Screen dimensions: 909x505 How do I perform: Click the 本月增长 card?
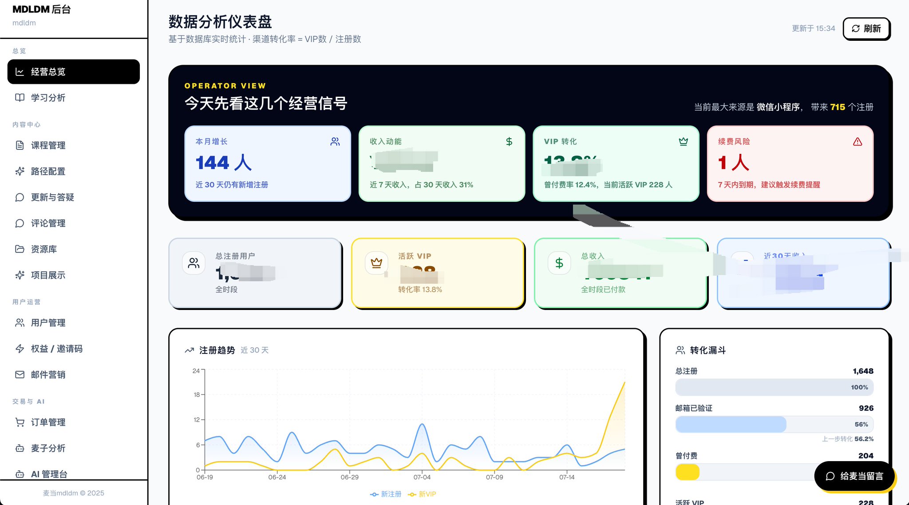click(x=268, y=164)
